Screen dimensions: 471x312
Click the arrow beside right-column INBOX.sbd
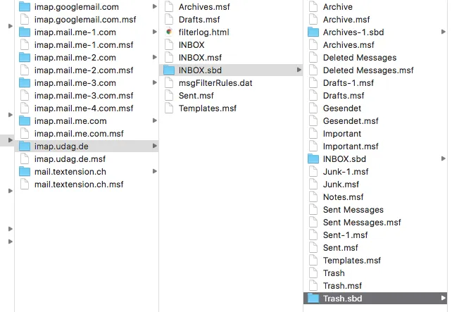444,158
